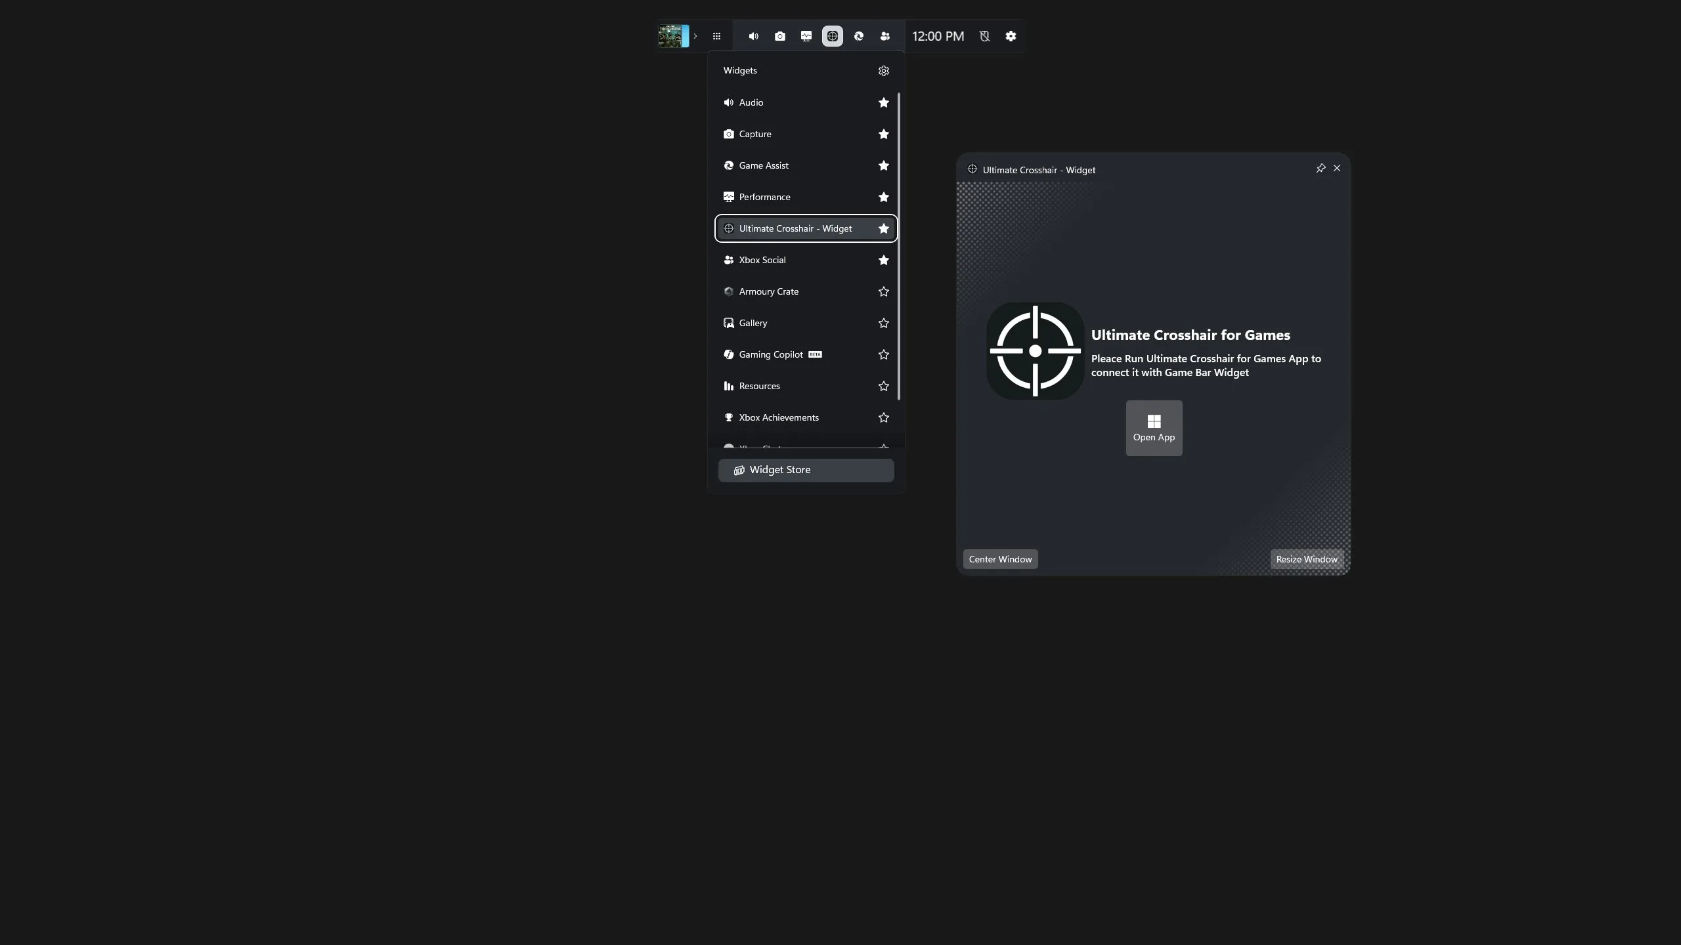The height and width of the screenshot is (945, 1681).
Task: Unfavorite the Xbox Social widget star
Action: click(883, 260)
